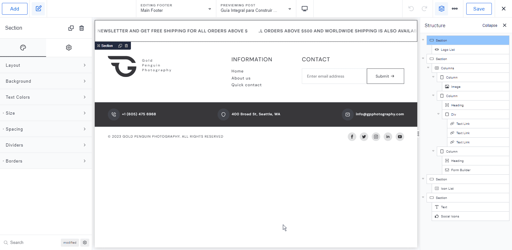Expand the Background settings group
This screenshot has width=512, height=250.
(x=46, y=81)
